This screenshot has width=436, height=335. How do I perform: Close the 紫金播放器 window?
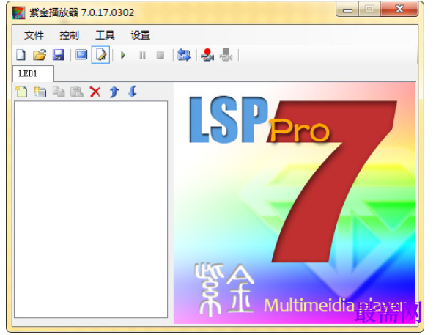coord(399,10)
